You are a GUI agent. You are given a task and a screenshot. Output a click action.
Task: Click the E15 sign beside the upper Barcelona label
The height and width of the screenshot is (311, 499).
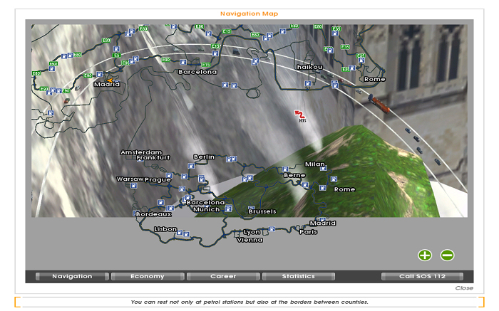pos(205,65)
